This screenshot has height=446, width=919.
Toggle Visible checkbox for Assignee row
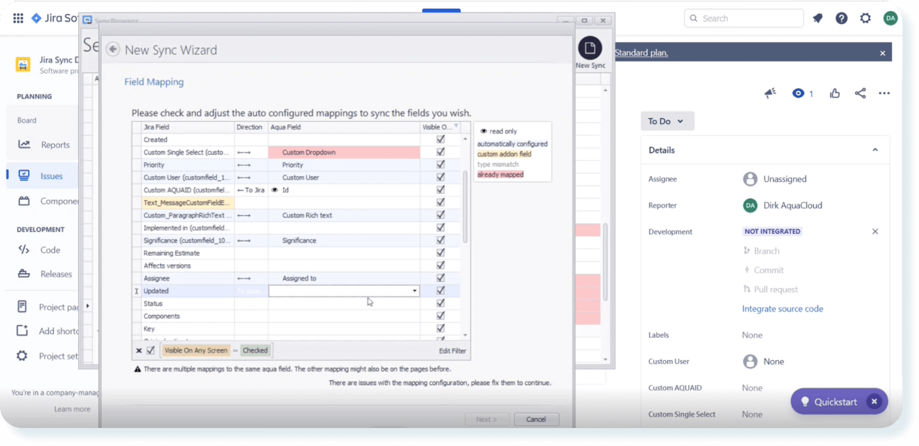(441, 278)
